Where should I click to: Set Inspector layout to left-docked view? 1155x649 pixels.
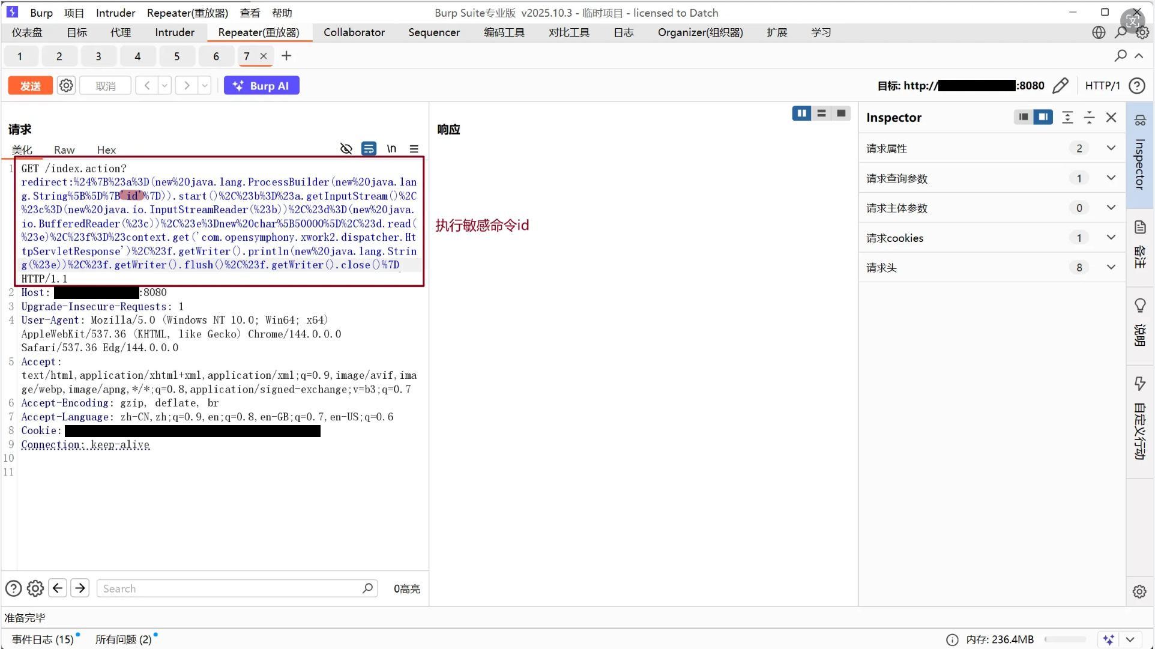click(1024, 117)
